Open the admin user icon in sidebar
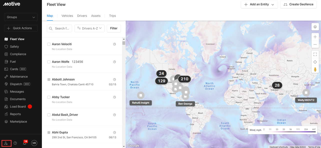The image size is (321, 148). tap(6, 143)
